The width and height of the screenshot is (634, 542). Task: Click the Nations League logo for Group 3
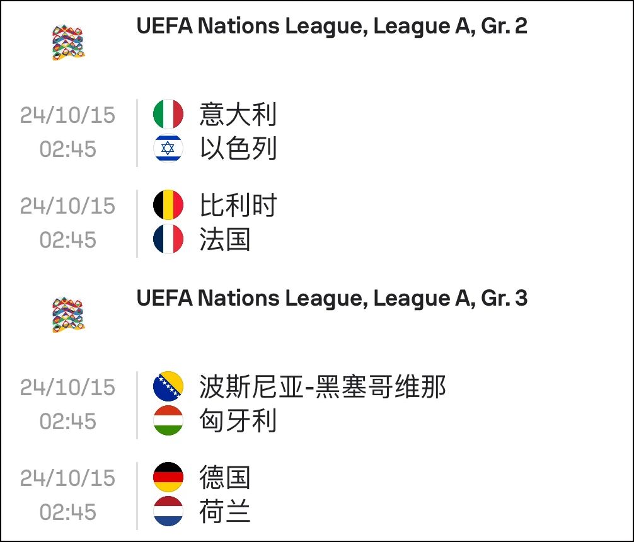coord(68,315)
